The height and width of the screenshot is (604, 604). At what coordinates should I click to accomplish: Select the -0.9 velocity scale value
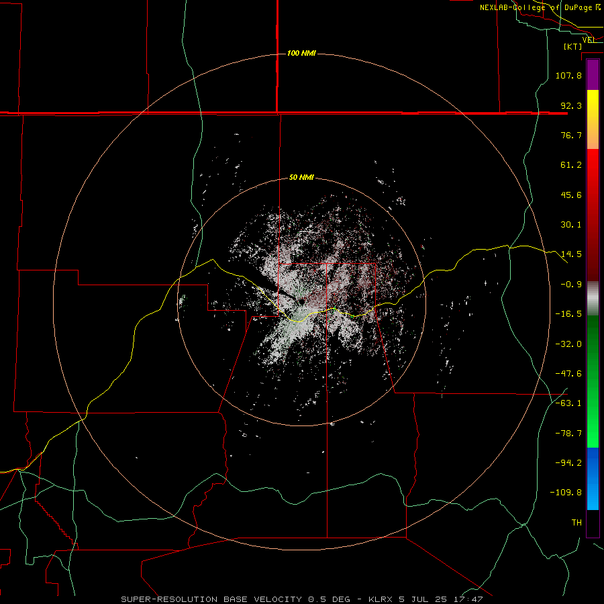571,285
